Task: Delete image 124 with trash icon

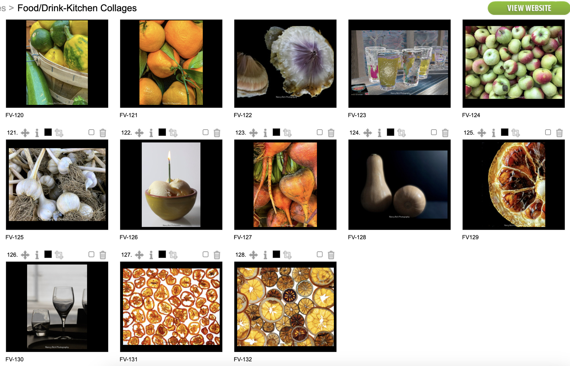Action: tap(445, 133)
